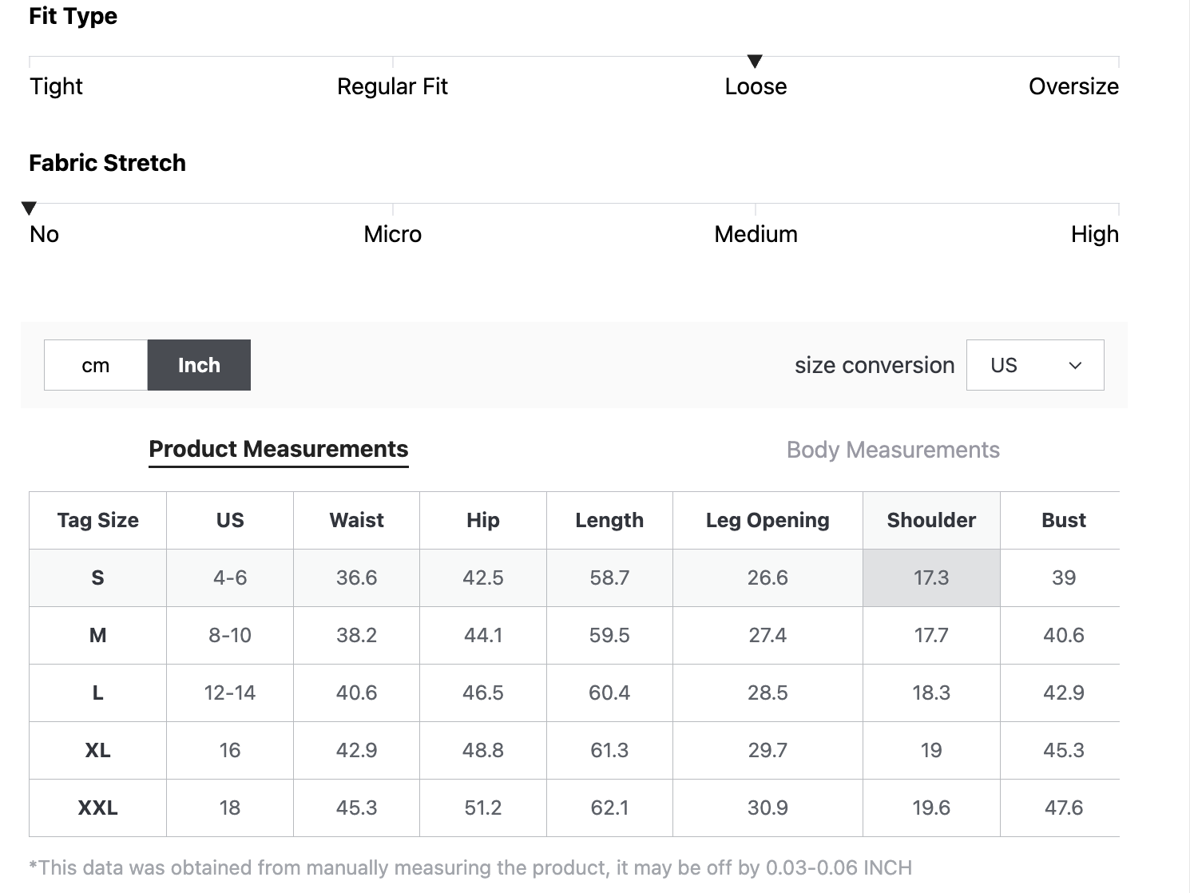This screenshot has width=1190, height=893.
Task: Click the Loose fit type marker
Action: tap(755, 62)
